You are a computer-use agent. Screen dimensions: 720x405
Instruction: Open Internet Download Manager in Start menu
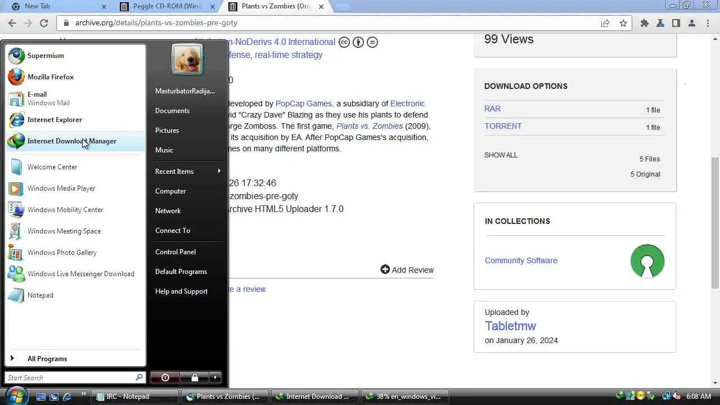coord(75,141)
